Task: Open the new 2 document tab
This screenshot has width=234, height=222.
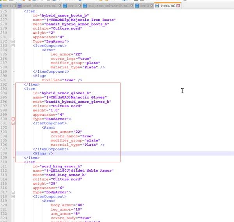Action: click(x=71, y=6)
